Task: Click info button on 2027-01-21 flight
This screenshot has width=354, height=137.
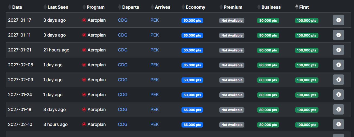Action: point(338,50)
